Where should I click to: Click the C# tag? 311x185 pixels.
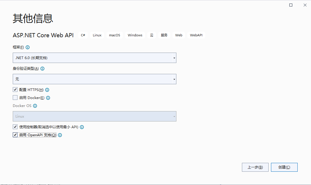(83, 35)
